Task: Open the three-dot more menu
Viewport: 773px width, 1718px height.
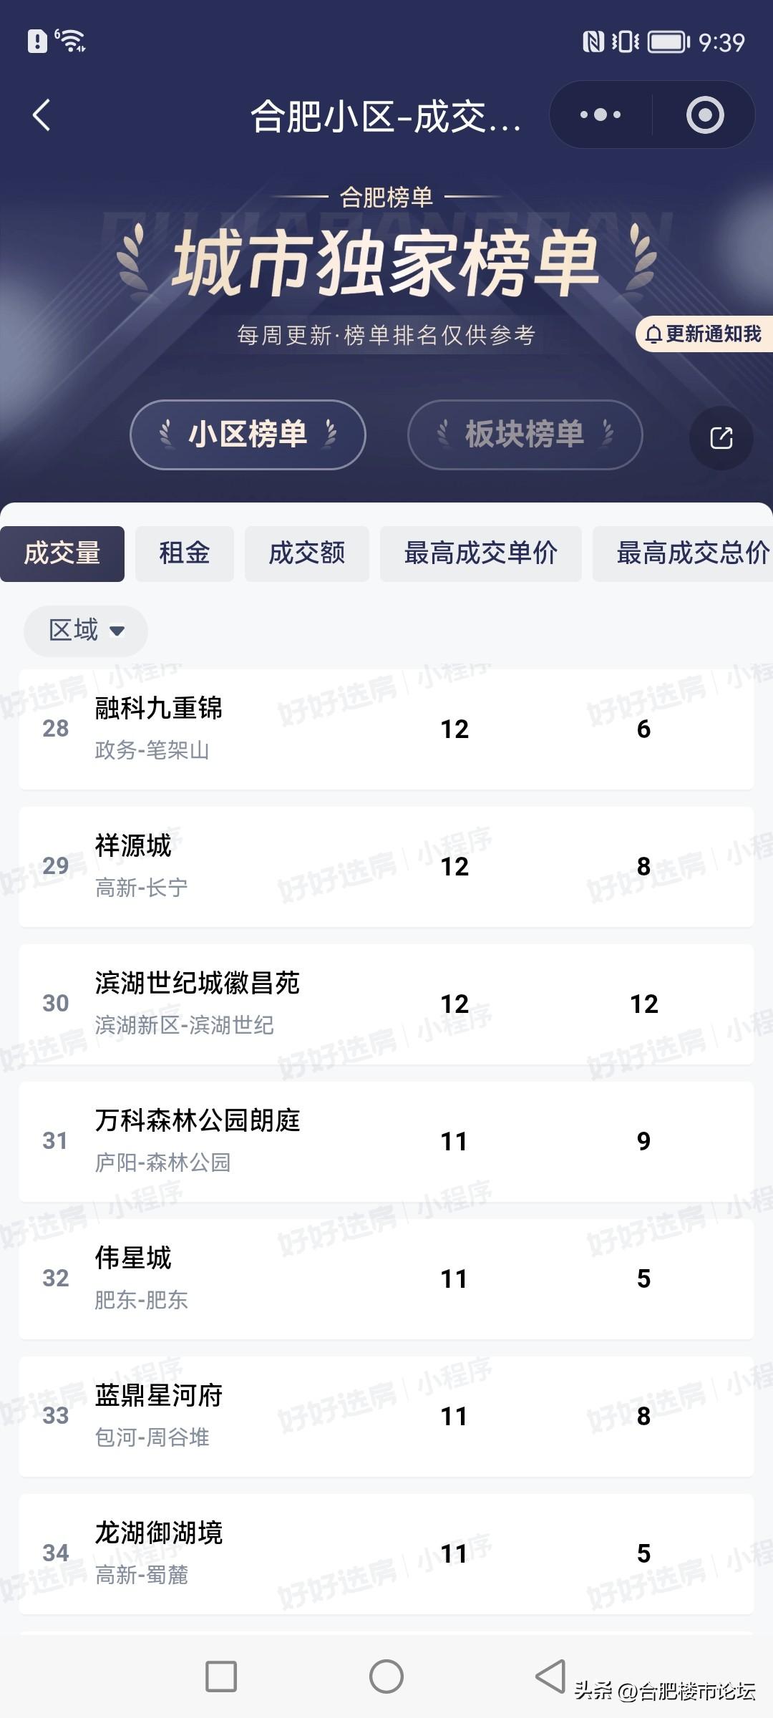Action: click(601, 115)
